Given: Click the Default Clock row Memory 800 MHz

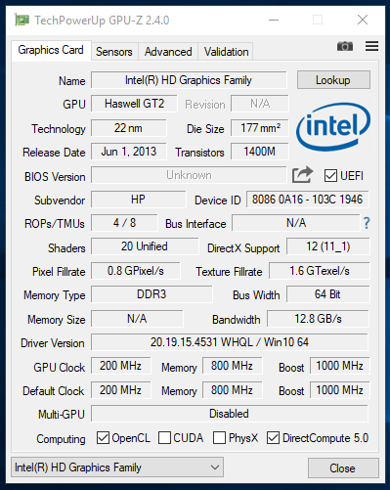Looking at the screenshot, I should click(x=232, y=390).
